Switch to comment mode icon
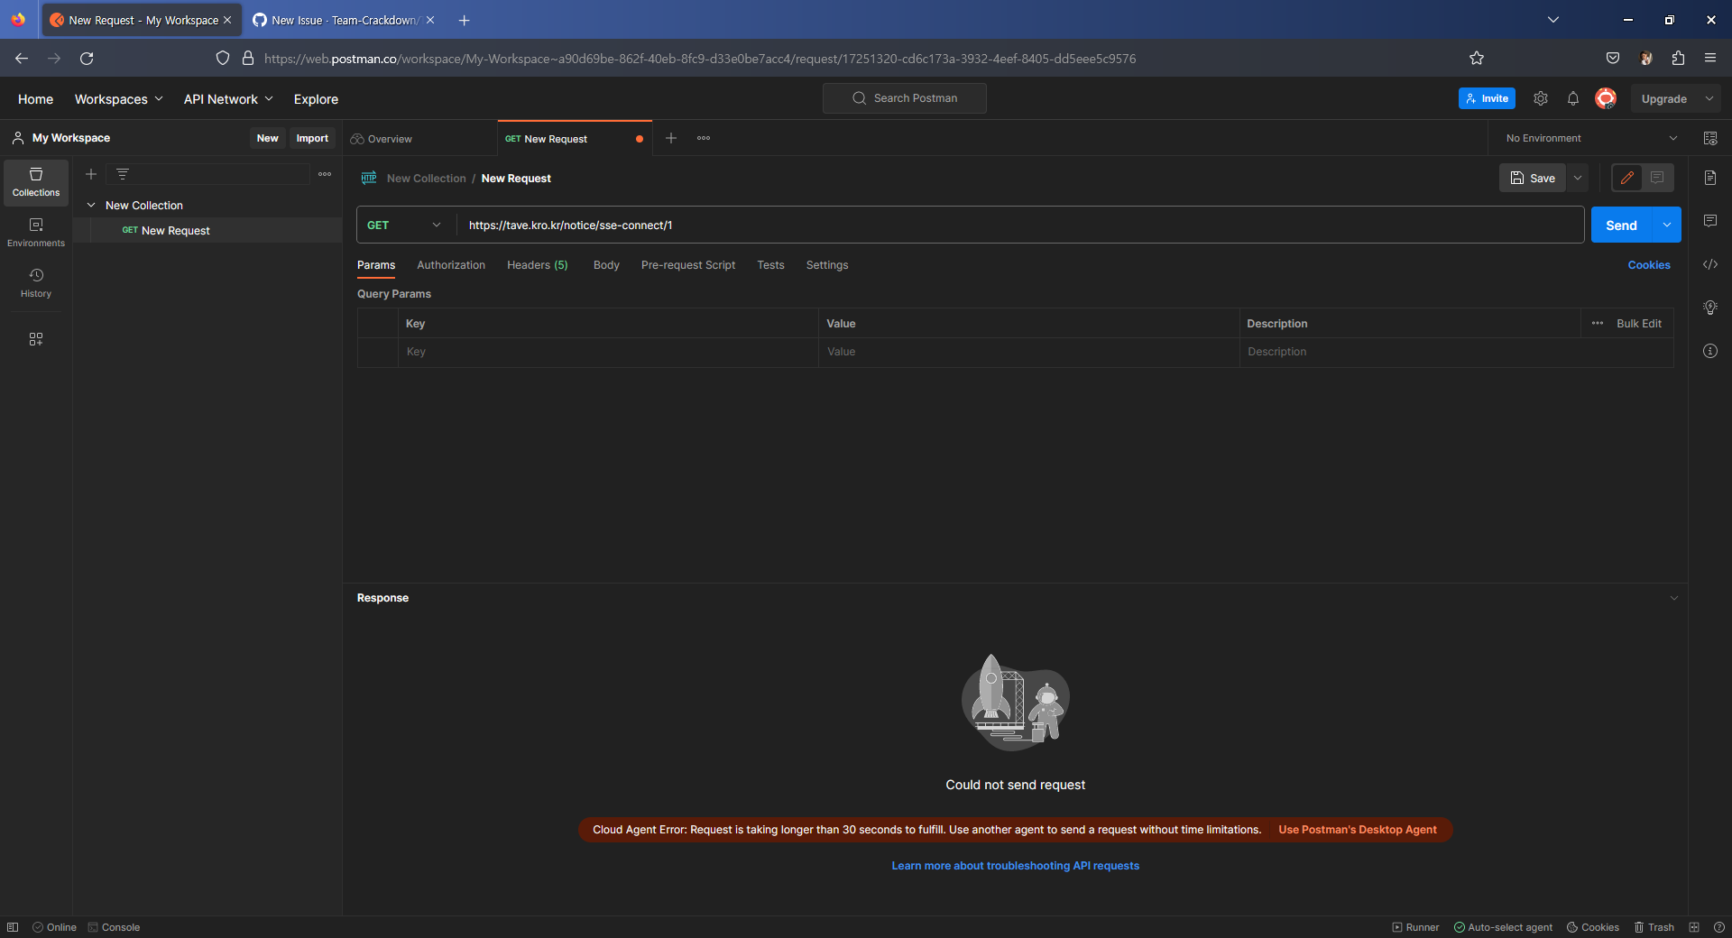Screen dimensions: 1732x938 pos(1658,178)
